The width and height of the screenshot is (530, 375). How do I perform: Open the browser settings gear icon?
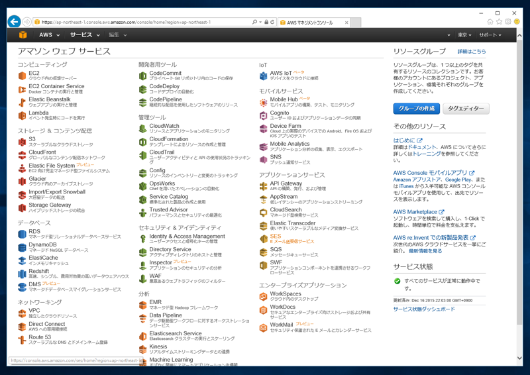coord(507,22)
